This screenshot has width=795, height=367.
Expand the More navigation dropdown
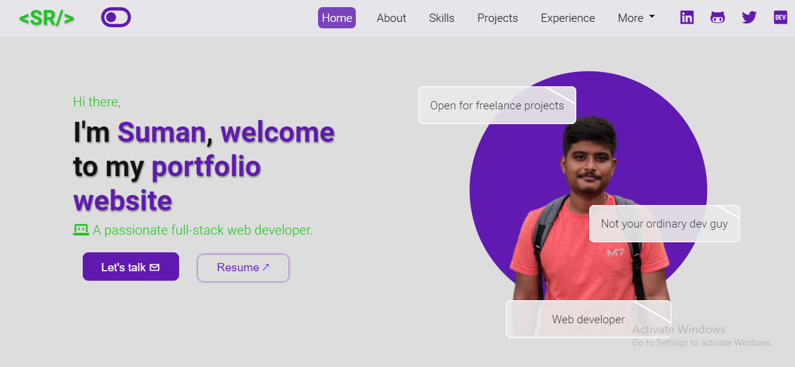tap(636, 18)
